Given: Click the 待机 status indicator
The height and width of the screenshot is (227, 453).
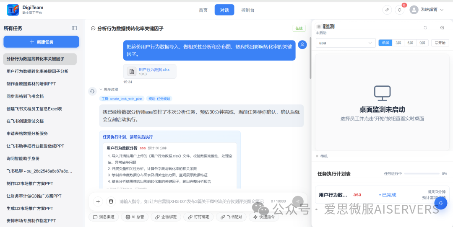Looking at the screenshot, I should coord(322,156).
